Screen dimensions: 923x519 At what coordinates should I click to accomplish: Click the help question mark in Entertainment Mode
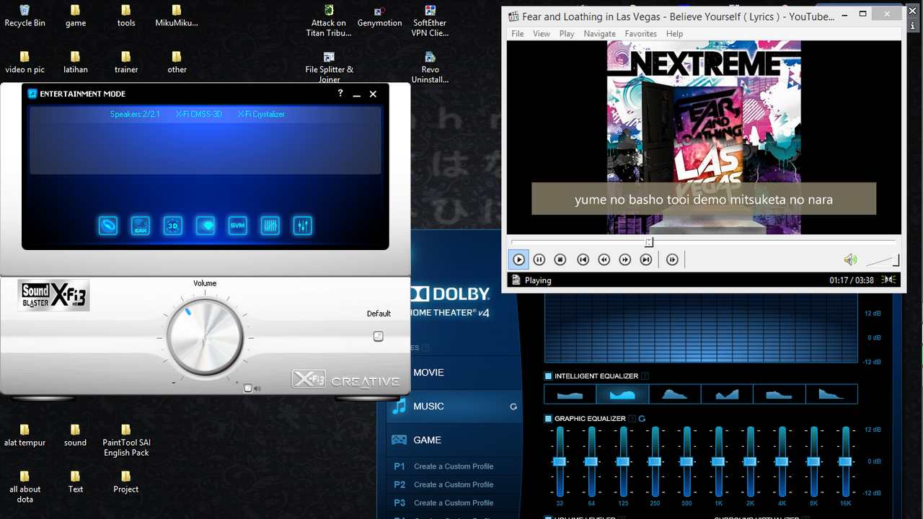coord(340,94)
